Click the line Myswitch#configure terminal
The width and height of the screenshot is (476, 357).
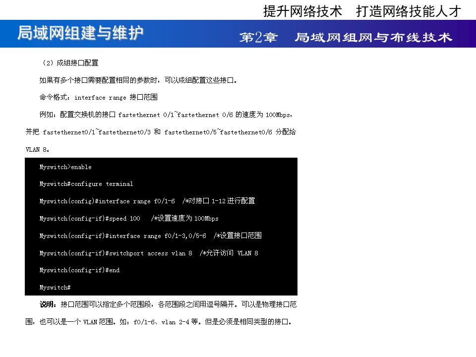tap(86, 184)
